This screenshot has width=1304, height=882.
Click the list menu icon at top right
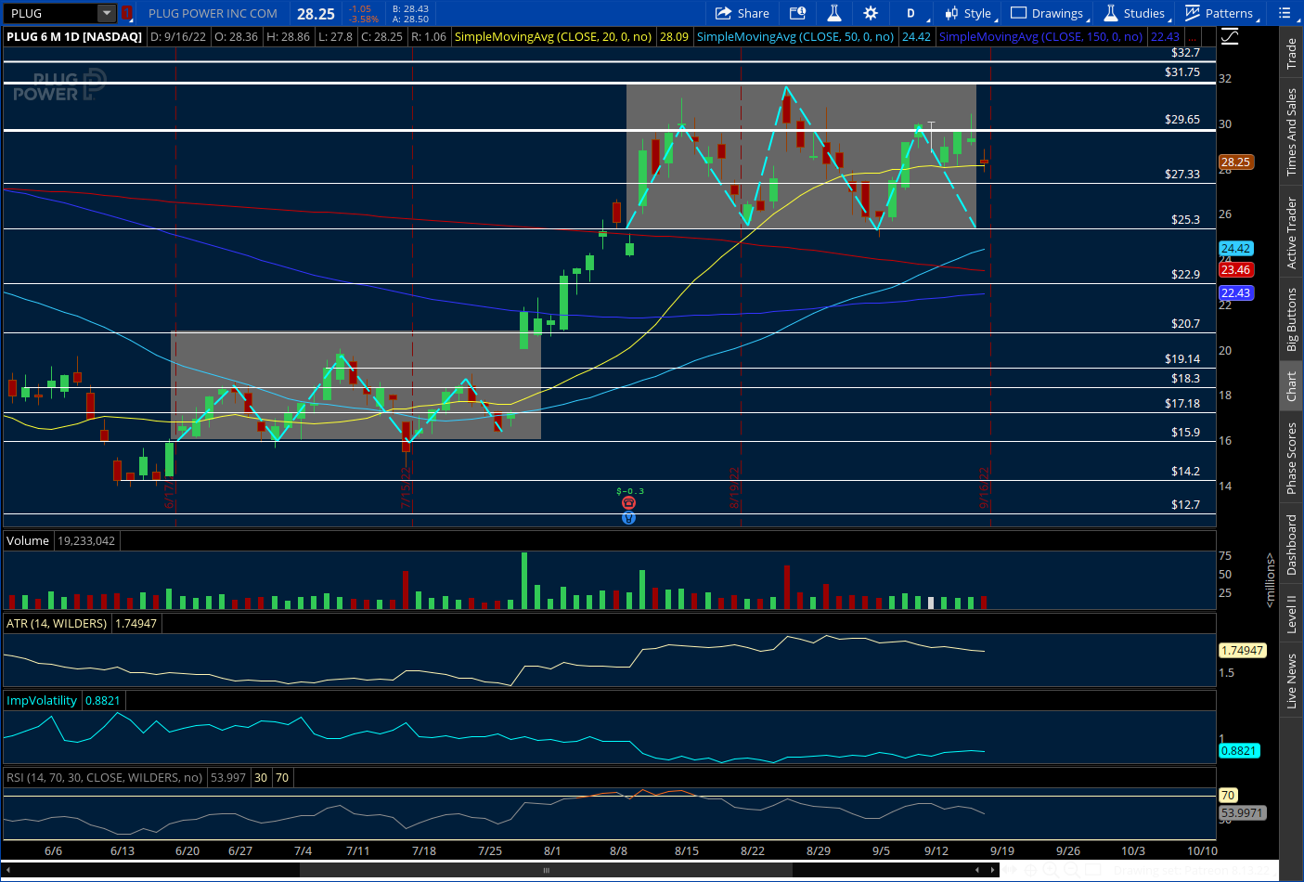(x=1285, y=13)
